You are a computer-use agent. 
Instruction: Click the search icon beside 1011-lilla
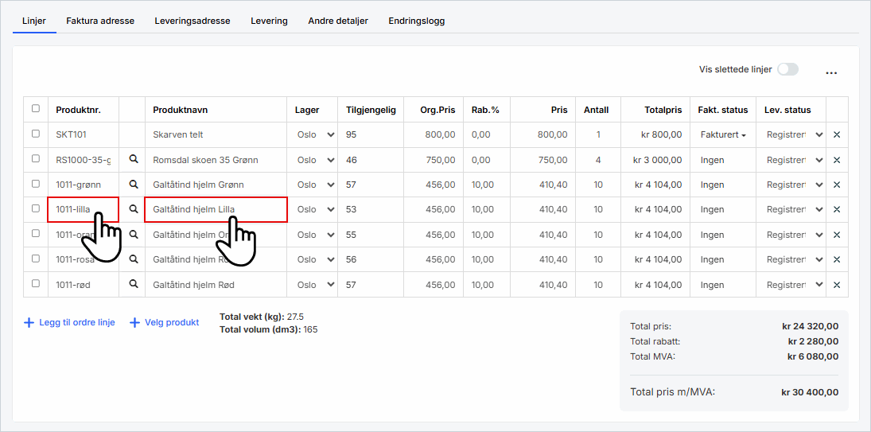point(134,210)
